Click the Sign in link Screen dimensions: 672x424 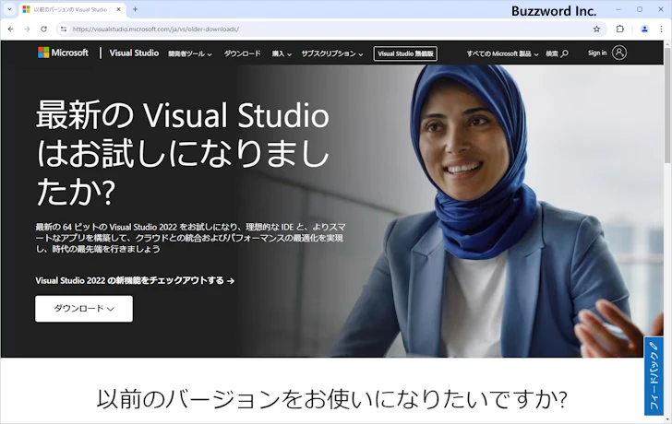point(597,53)
